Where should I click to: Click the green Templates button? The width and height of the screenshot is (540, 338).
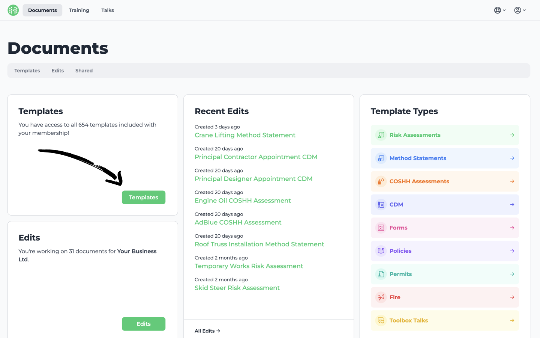144,197
